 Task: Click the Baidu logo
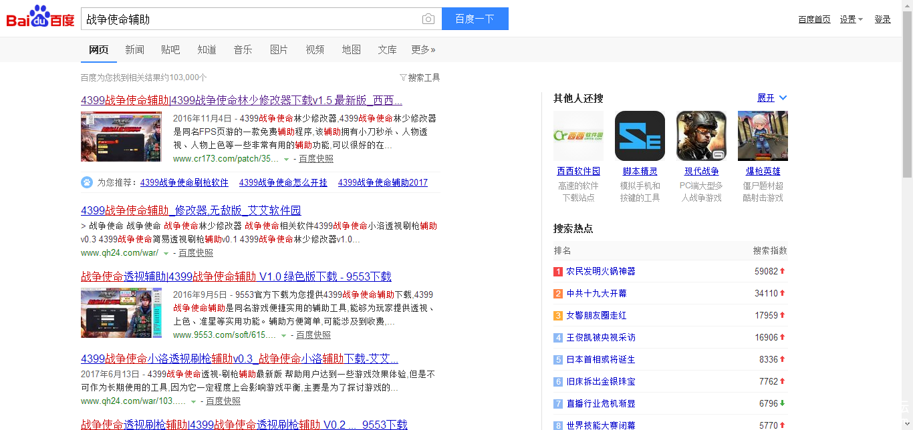(40, 18)
